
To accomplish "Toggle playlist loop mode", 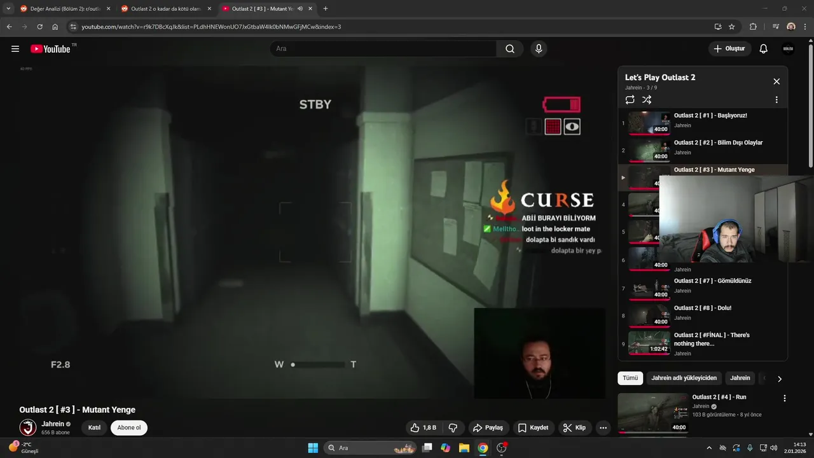I will coord(630,100).
